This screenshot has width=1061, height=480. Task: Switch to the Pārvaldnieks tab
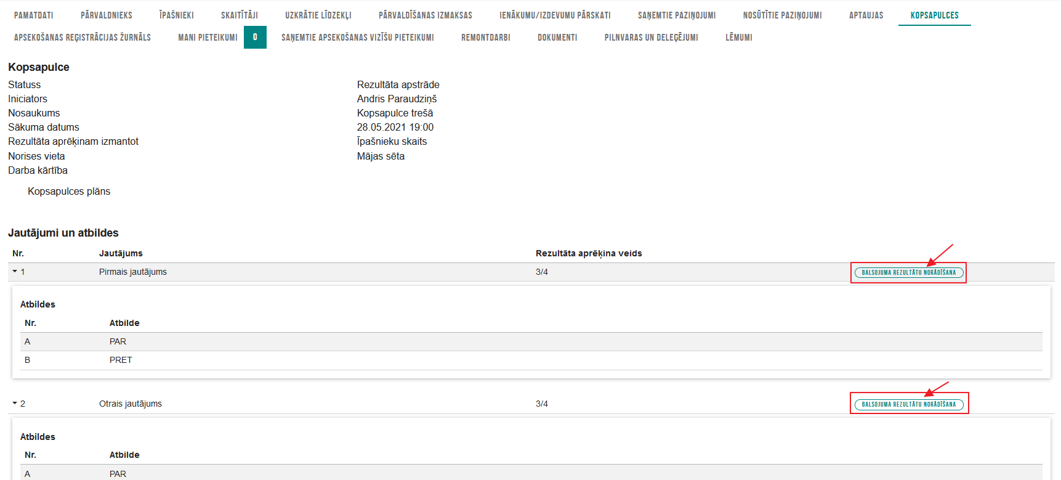click(107, 15)
